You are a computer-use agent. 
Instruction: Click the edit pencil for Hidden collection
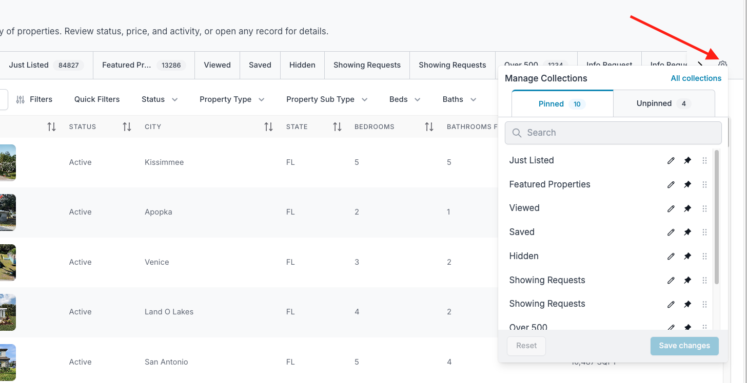(x=671, y=256)
